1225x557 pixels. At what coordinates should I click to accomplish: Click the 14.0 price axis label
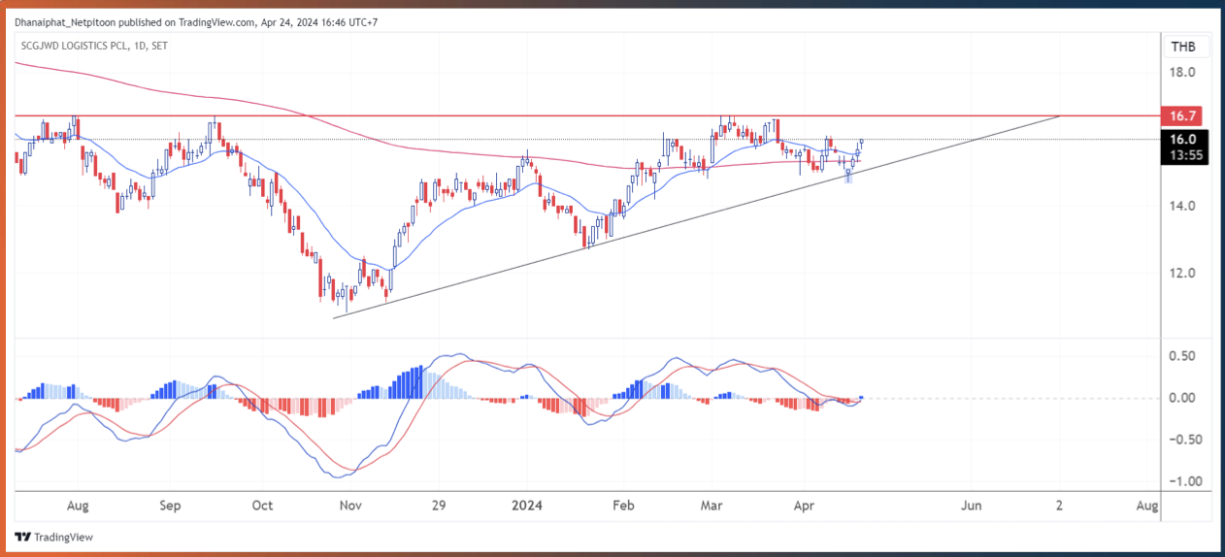tap(1181, 206)
